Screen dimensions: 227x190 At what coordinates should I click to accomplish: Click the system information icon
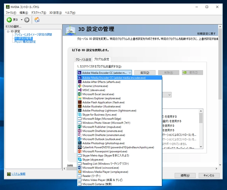point(9,174)
